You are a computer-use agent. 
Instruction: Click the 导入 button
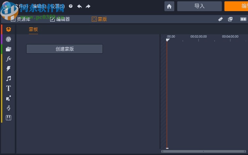[x=200, y=6]
